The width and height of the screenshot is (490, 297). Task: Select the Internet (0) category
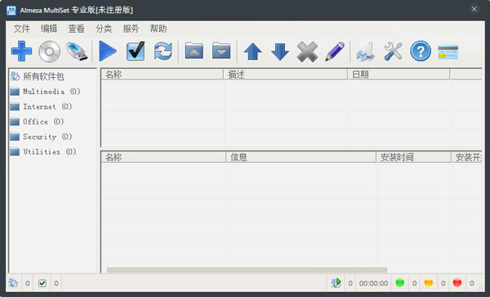click(47, 106)
